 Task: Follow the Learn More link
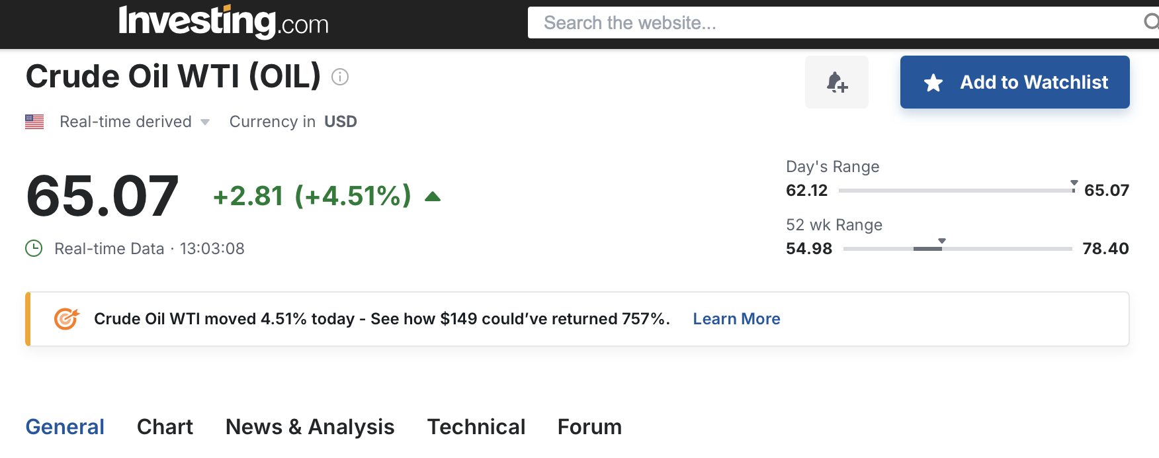click(x=736, y=319)
